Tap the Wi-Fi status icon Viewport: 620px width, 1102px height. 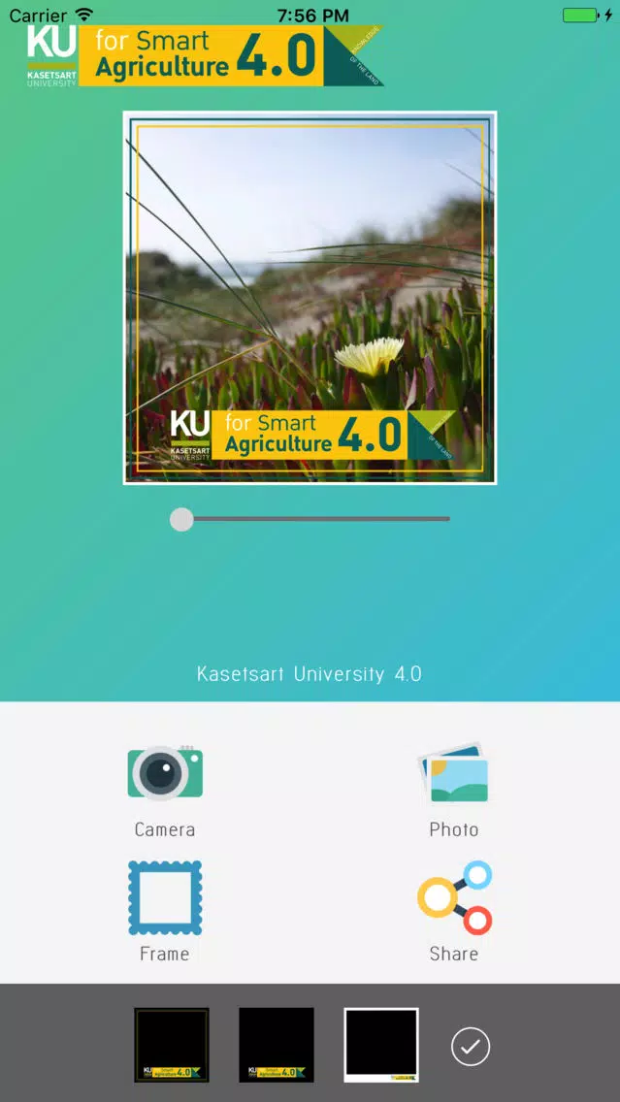84,14
